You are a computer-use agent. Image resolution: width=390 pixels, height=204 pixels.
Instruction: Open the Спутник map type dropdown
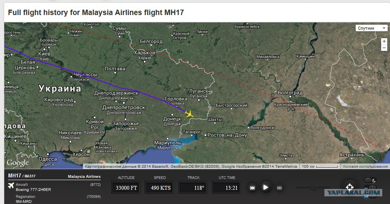[x=371, y=28]
